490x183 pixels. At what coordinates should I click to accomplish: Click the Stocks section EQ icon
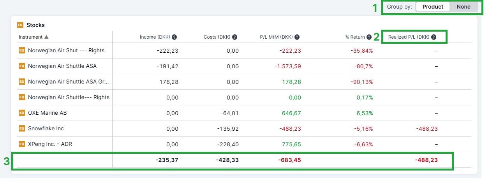20,25
